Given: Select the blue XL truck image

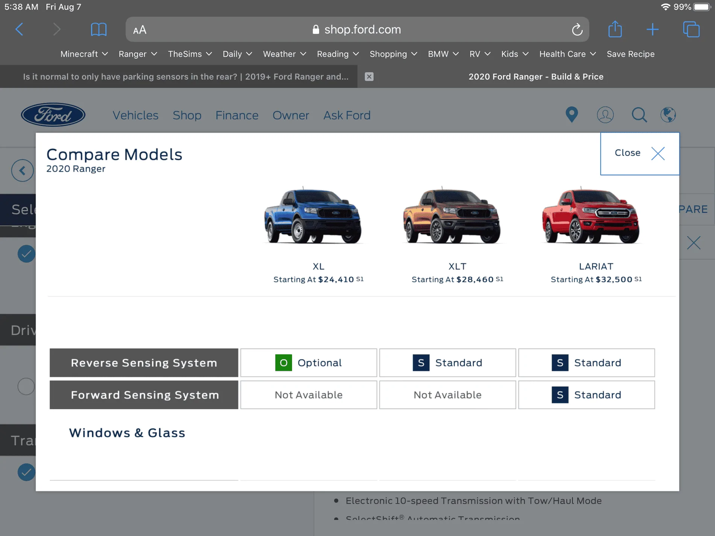Looking at the screenshot, I should coord(313,215).
